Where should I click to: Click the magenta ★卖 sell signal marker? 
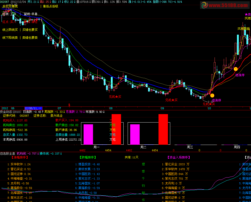248,15
